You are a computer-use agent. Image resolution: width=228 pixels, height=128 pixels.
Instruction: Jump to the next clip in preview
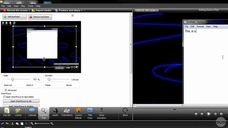(221, 114)
